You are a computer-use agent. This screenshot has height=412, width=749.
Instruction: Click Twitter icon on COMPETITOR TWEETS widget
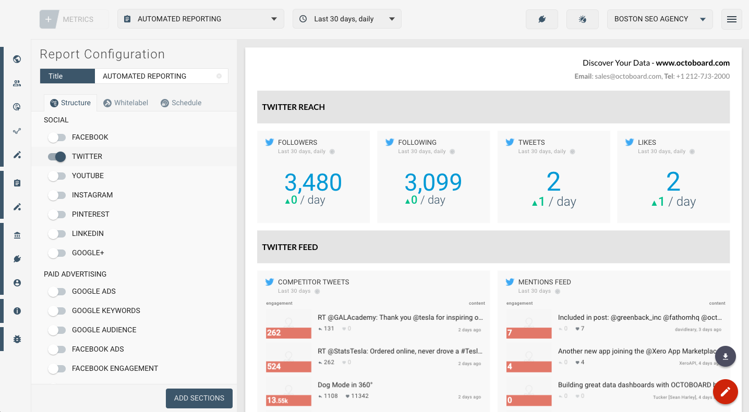tap(269, 282)
